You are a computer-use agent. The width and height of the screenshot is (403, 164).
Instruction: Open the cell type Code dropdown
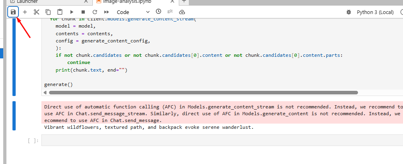coord(133,12)
